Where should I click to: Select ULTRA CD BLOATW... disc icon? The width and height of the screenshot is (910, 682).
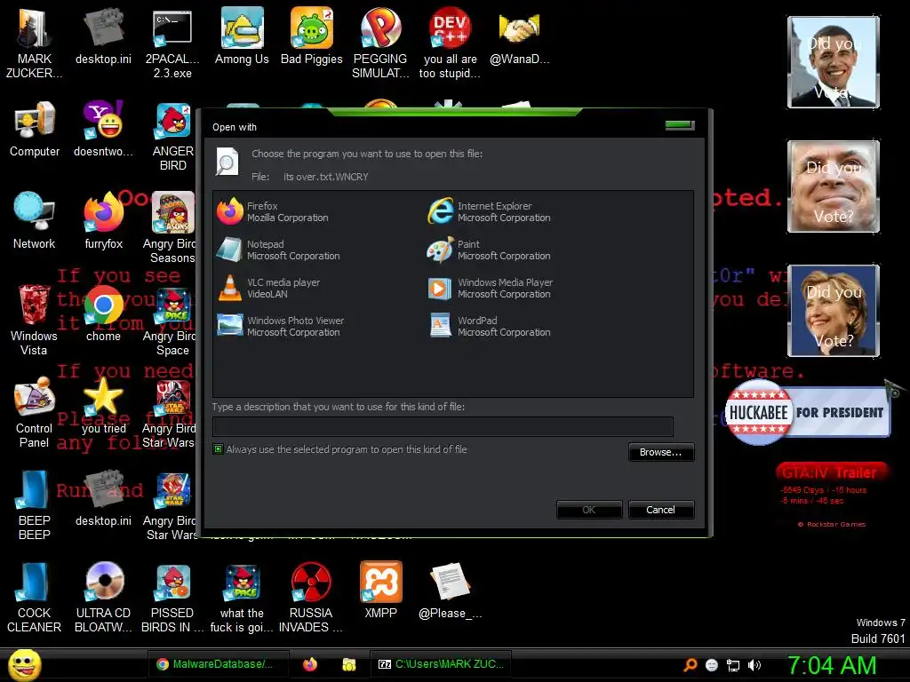coord(103,598)
